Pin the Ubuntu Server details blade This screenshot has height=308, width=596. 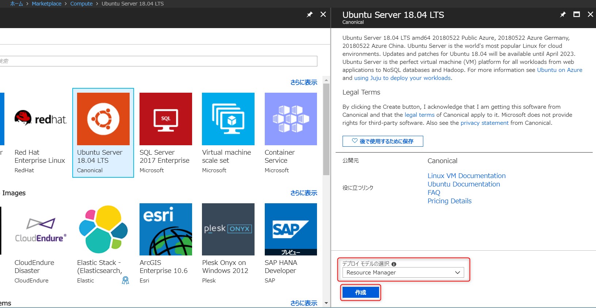(563, 15)
